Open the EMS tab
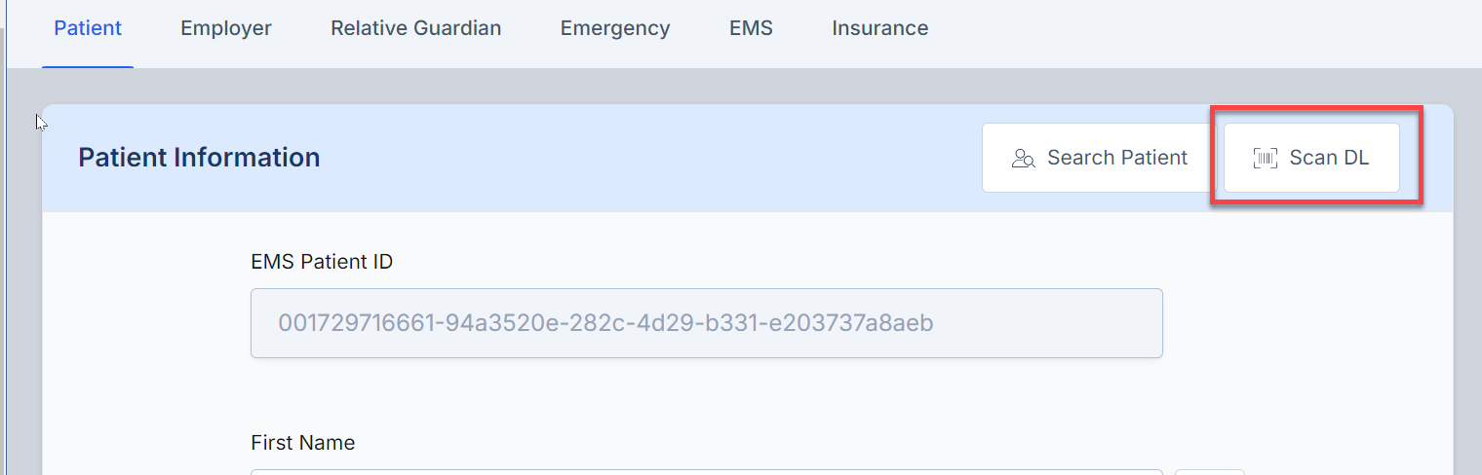Screen dimensions: 1482x475 click(x=751, y=28)
